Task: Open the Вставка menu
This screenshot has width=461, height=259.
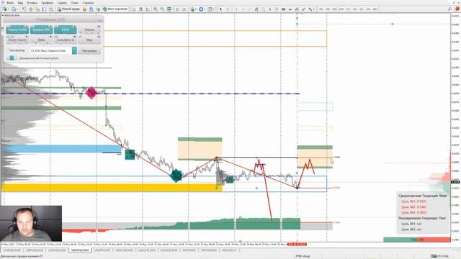Action: pyautogui.click(x=32, y=3)
